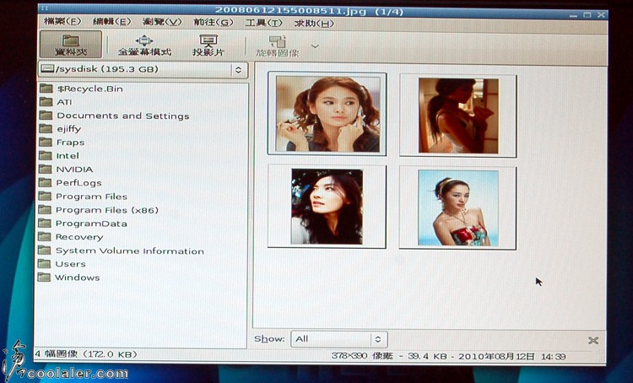Screen dimensions: 633x383
Task: Select the bottom-left dark portrait thumbnail
Action: [327, 207]
